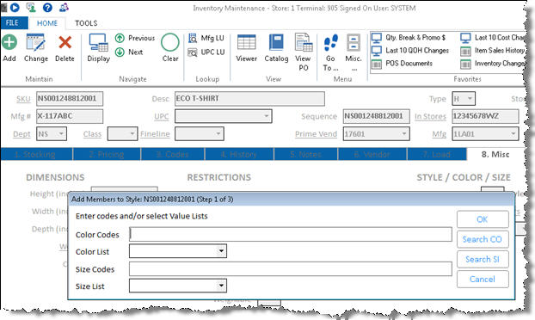Viewport: 535px width, 320px height.
Task: Open the Misc. cabinet menu
Action: [354, 43]
